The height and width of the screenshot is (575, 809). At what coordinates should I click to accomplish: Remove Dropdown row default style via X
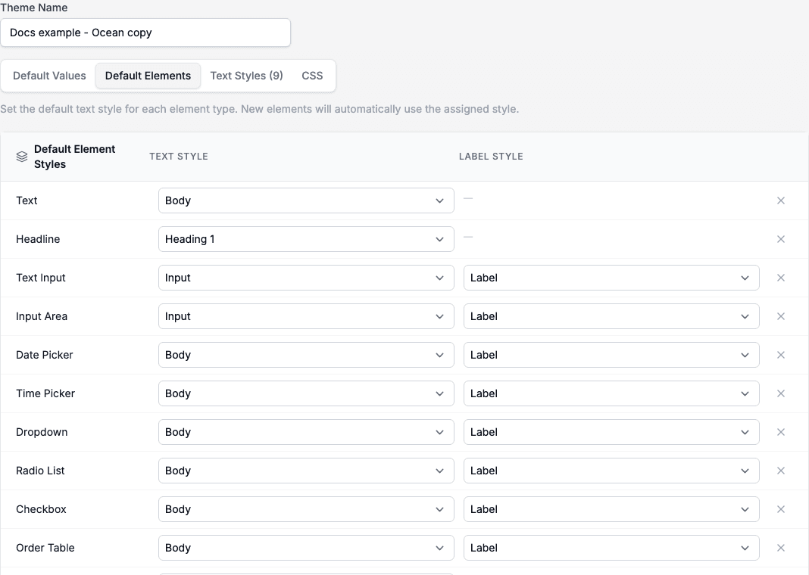[x=781, y=432]
